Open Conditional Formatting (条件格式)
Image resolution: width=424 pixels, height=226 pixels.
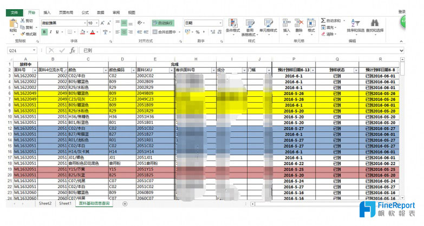[233, 27]
